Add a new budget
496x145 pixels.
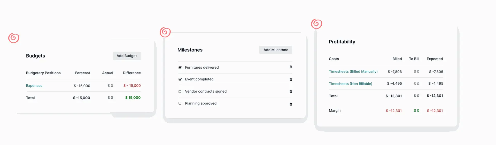click(127, 56)
